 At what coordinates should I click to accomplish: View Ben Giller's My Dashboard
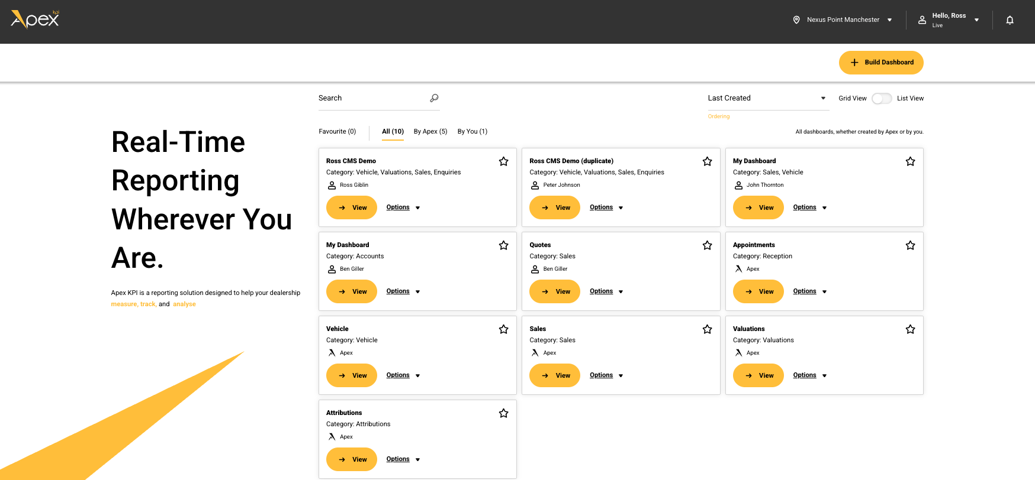(352, 291)
